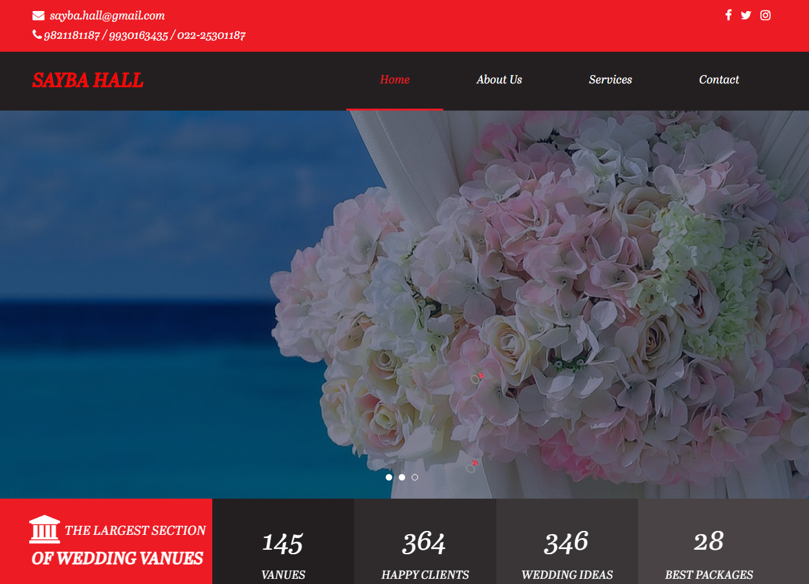Click the SAYBA HALL logo
The image size is (809, 584).
point(87,80)
